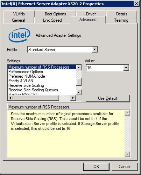Click settings list scroll down arrow
The image size is (141, 175).
(x=79, y=92)
